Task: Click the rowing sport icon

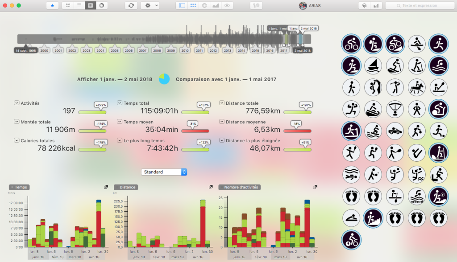Action: (x=416, y=44)
